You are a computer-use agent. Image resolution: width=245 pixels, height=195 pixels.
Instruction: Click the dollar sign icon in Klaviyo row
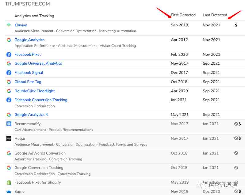236,25
